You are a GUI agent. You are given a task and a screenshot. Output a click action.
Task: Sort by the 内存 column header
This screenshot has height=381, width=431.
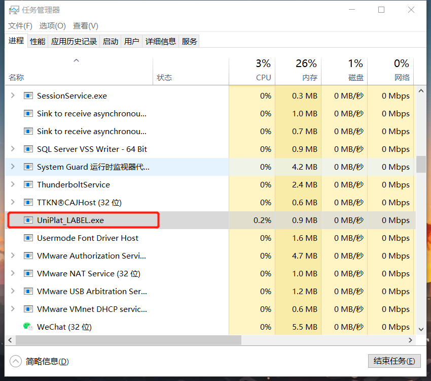[x=298, y=72]
